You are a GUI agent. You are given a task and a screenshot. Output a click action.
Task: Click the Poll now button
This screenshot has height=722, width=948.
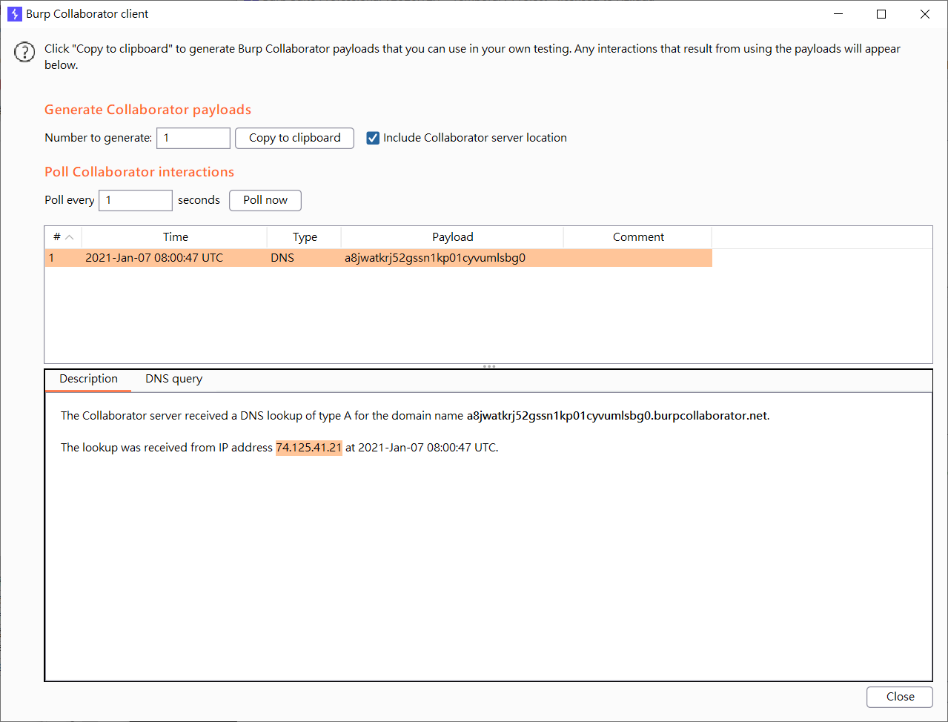pyautogui.click(x=265, y=200)
